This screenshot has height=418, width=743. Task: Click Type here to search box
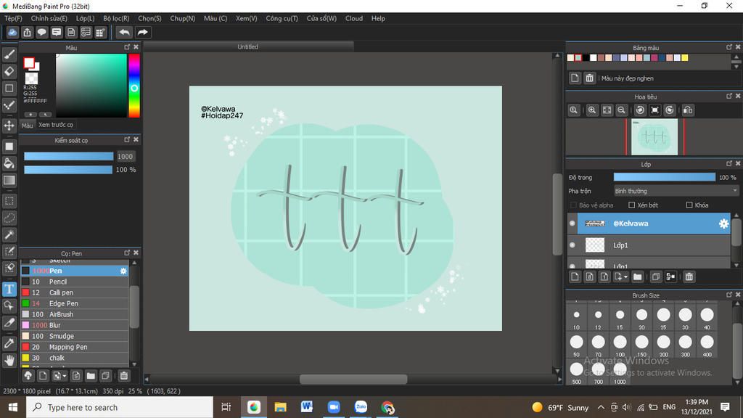point(120,407)
